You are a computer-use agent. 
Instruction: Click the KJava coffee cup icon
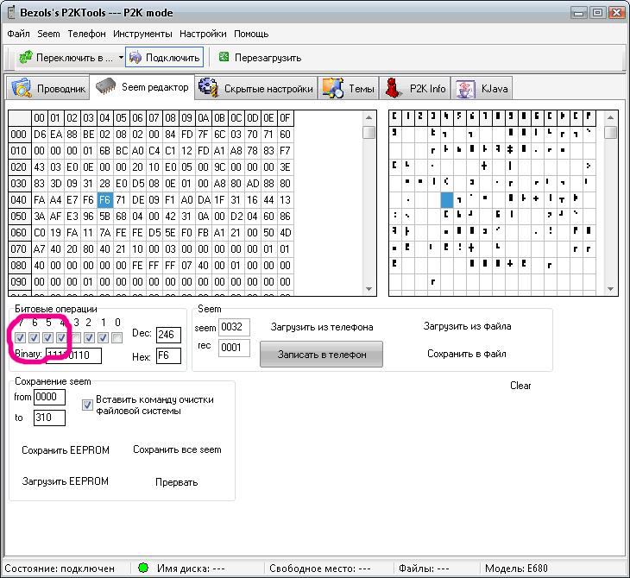tap(465, 88)
